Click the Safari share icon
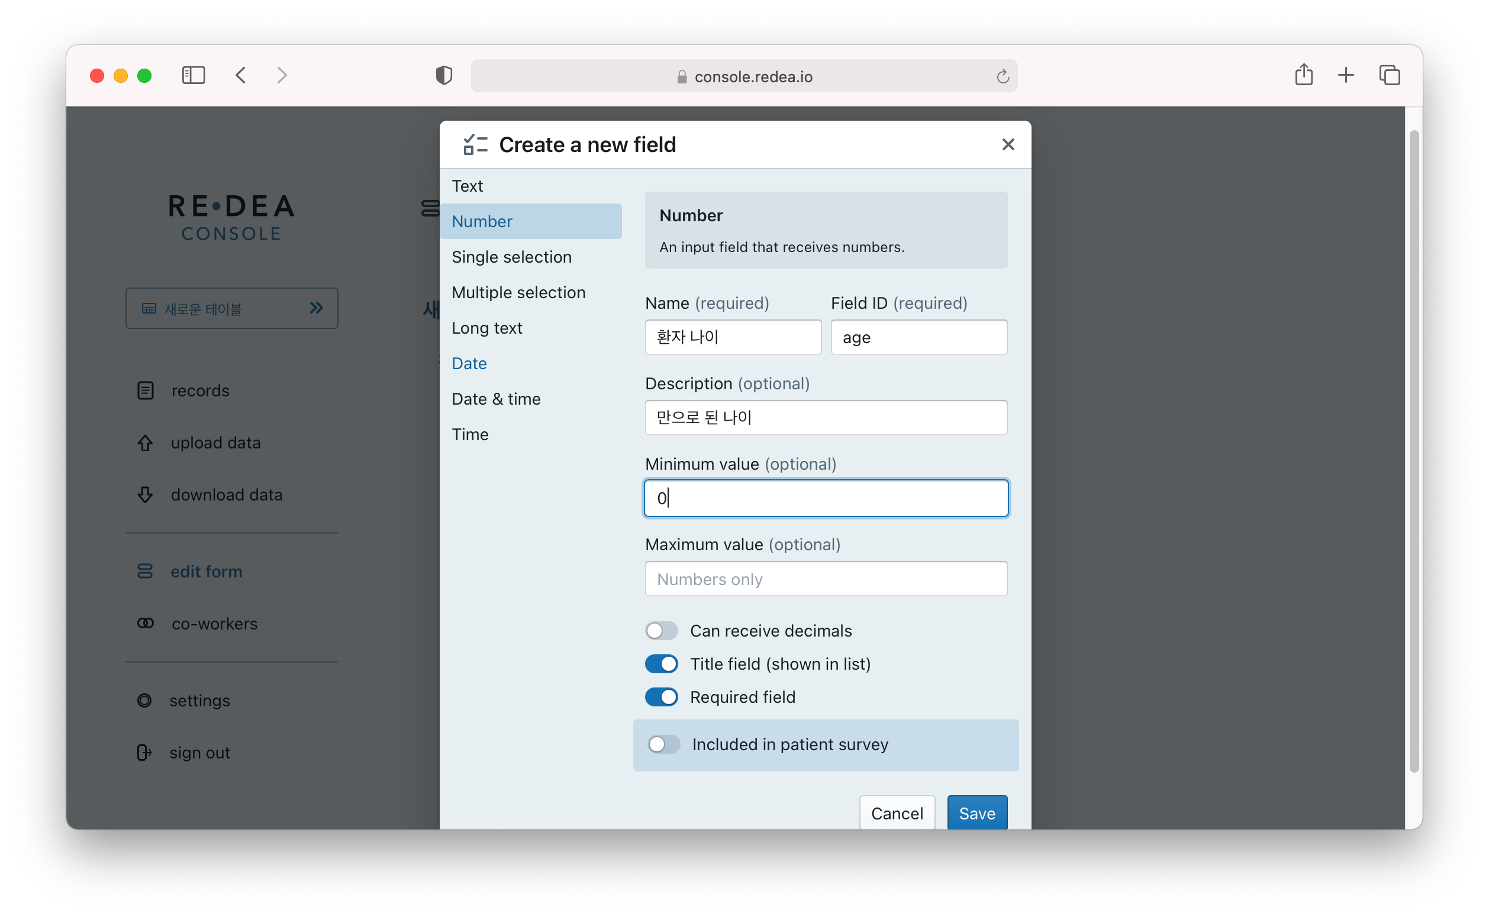 pyautogui.click(x=1303, y=75)
